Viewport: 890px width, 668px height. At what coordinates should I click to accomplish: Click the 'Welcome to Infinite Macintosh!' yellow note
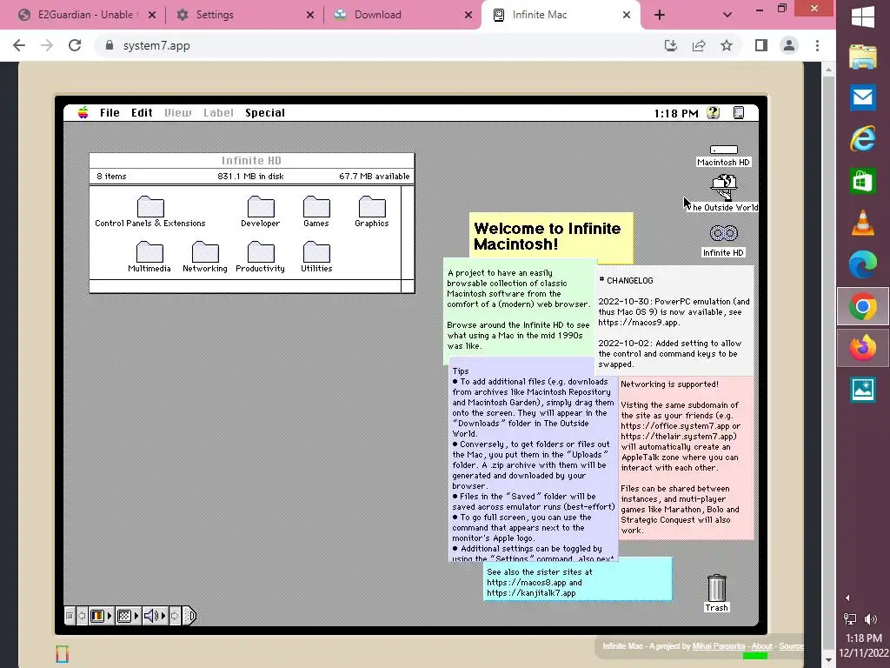550,236
